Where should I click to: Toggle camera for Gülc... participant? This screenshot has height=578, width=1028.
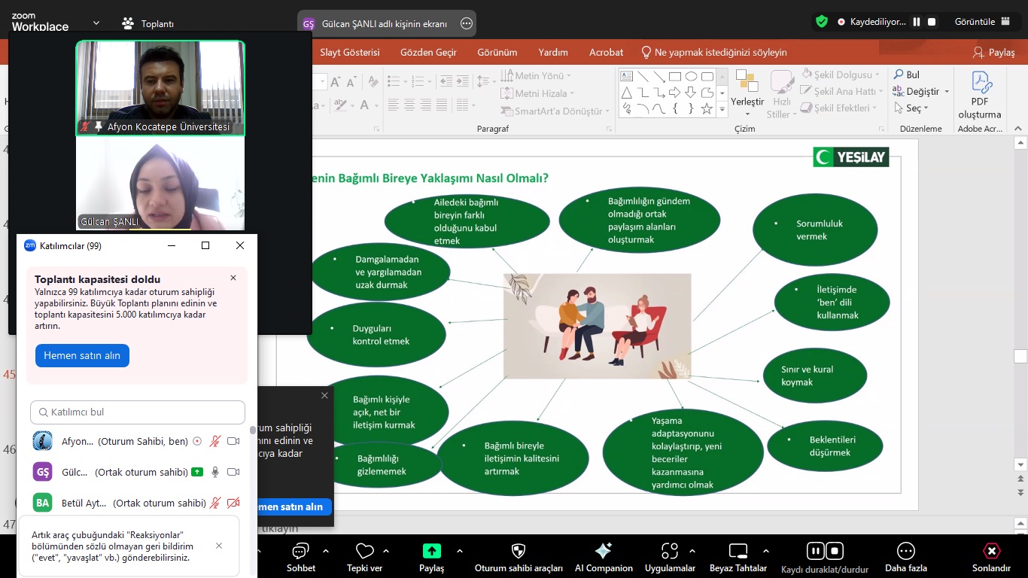(233, 472)
